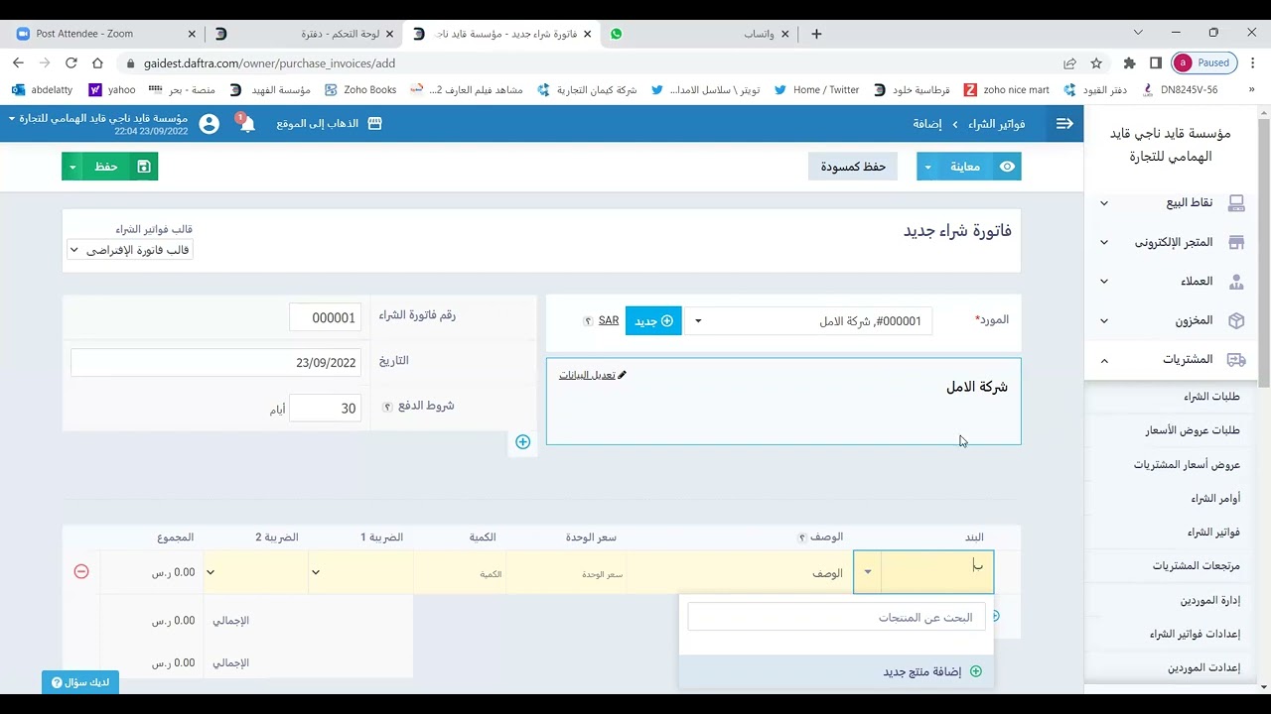
Task: Click حفظ كمسودة button
Action: click(x=853, y=167)
